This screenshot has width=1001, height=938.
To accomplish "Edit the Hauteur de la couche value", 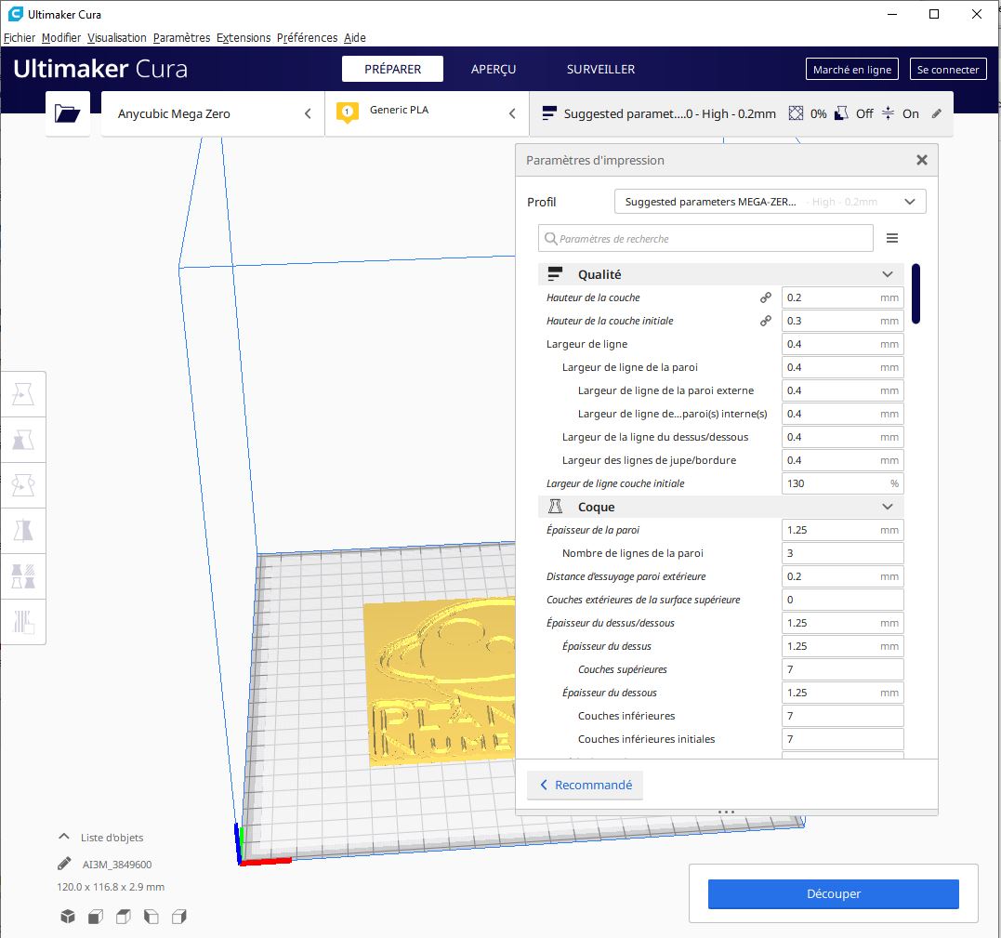I will (x=843, y=297).
